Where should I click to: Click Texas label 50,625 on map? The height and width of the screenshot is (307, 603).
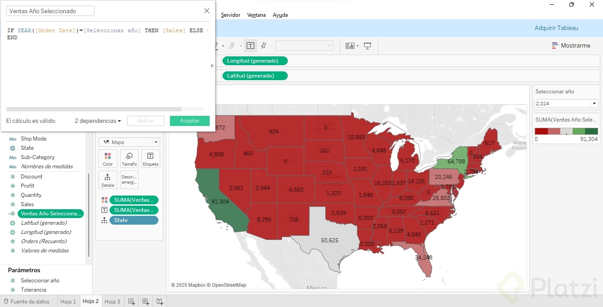(x=330, y=240)
